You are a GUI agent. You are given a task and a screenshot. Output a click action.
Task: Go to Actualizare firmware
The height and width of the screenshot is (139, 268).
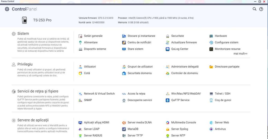click(184, 42)
